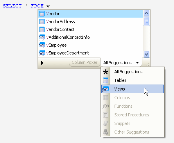Click the view icon beside vAdditionalContactInfo
The width and height of the screenshot is (174, 143).
click(x=42, y=37)
